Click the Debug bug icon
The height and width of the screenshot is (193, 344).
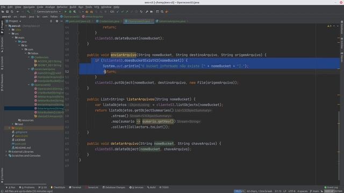70,12
